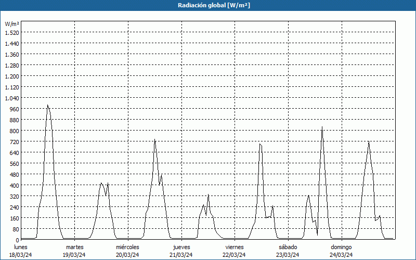Viewport: 416px width, 260px height.
Task: Click the 1.040 axis value
Action: click(12, 98)
